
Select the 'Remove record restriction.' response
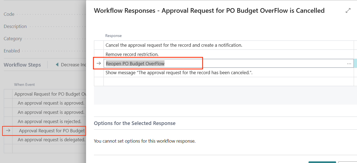pyautogui.click(x=132, y=54)
